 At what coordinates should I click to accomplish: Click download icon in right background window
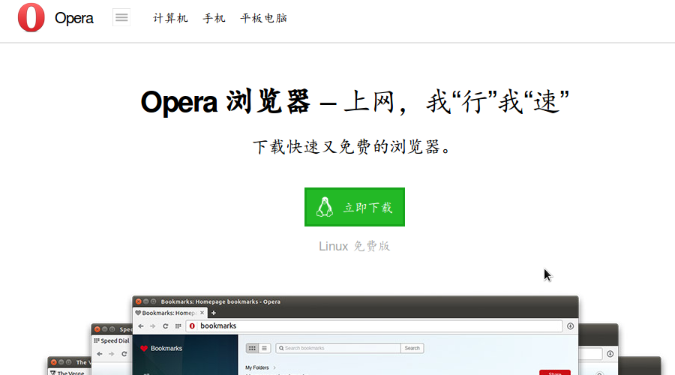click(610, 354)
